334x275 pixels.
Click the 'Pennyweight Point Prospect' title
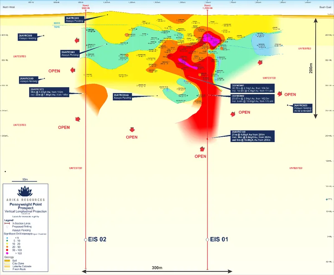pos(25,206)
